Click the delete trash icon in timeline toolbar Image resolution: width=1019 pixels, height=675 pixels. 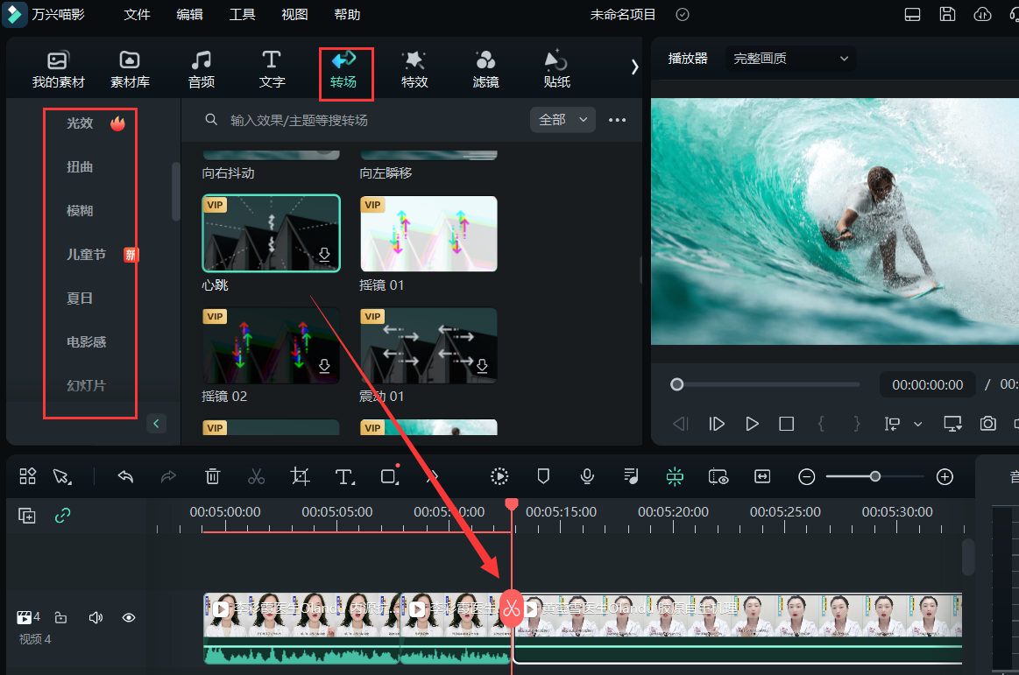(x=212, y=476)
